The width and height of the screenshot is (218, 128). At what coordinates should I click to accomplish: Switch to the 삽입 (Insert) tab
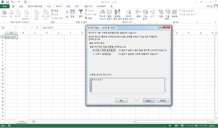click(21, 6)
